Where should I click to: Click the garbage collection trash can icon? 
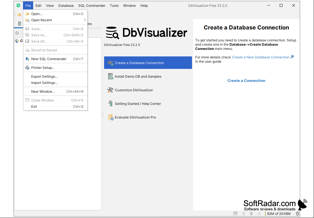click(x=298, y=213)
